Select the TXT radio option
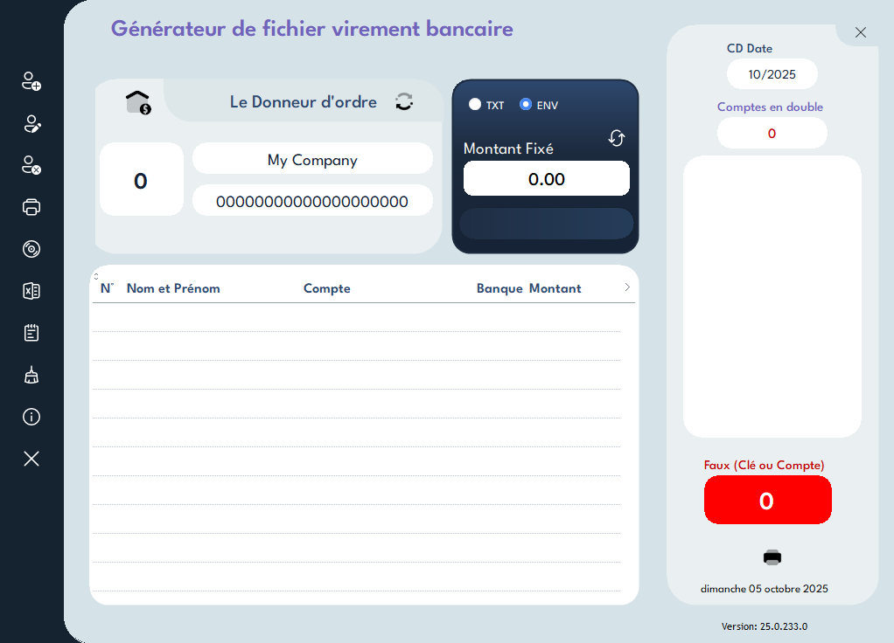The image size is (894, 643). (x=475, y=105)
